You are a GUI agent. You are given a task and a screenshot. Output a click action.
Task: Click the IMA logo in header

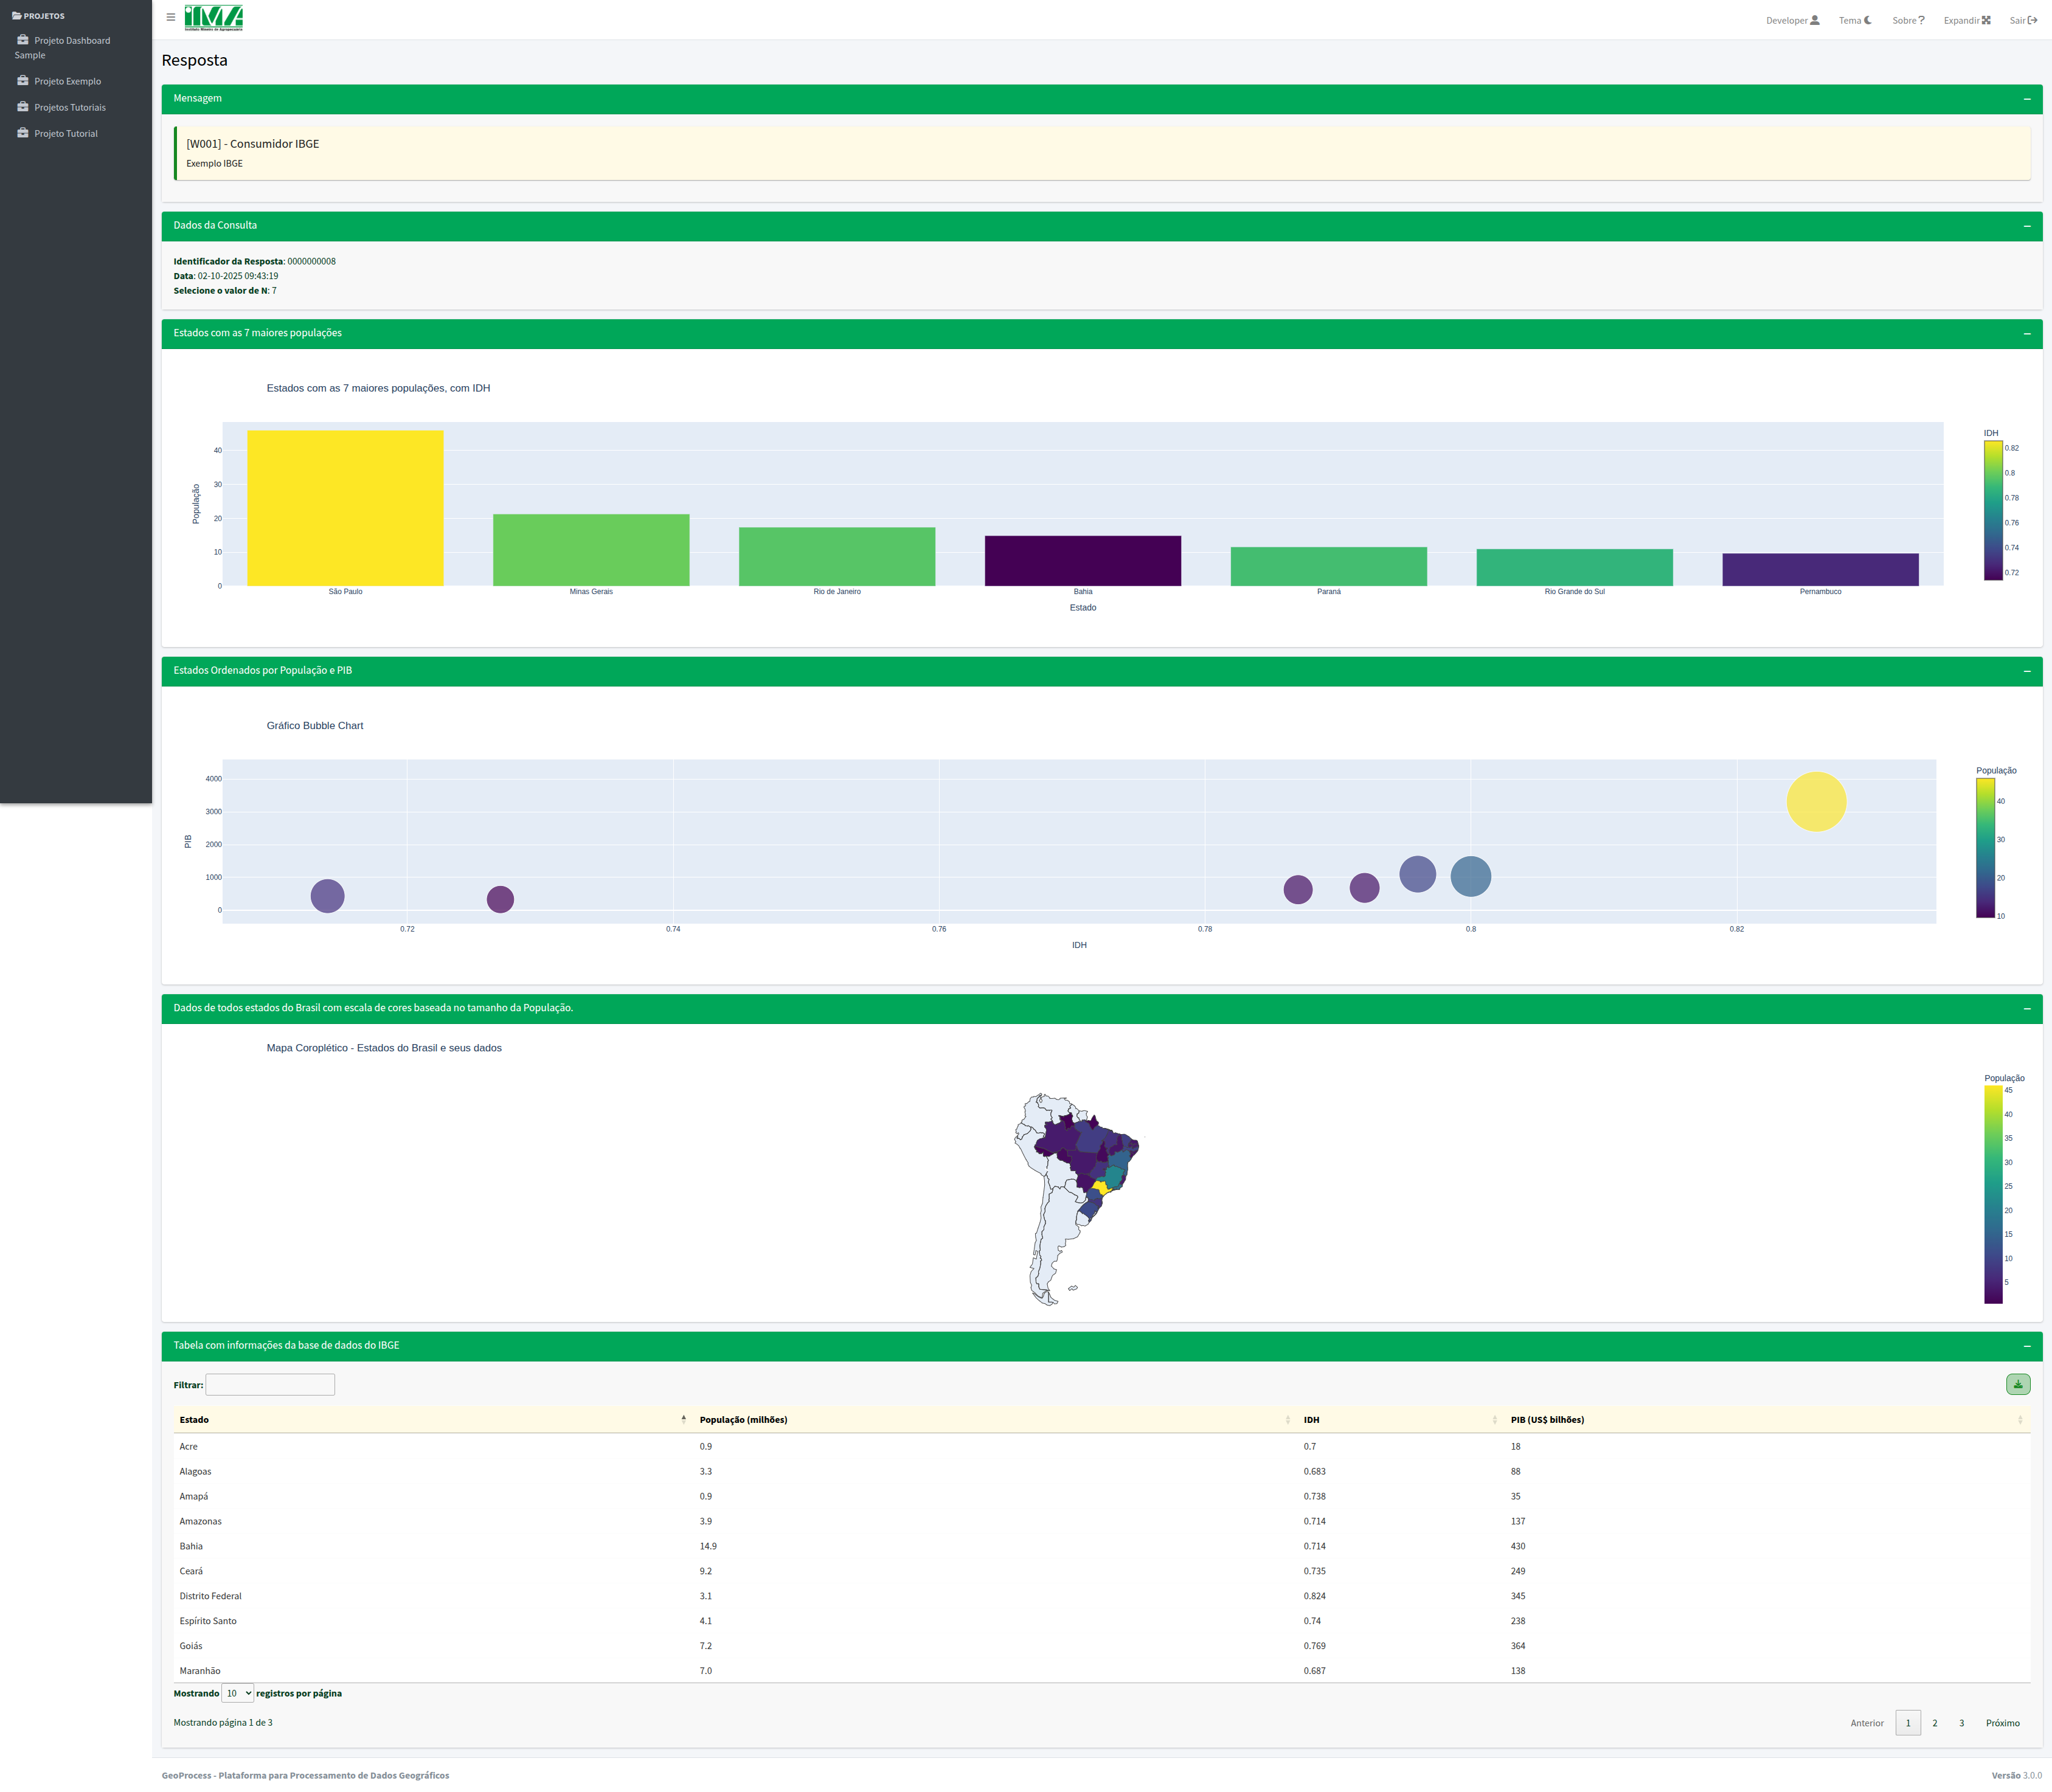tap(213, 18)
